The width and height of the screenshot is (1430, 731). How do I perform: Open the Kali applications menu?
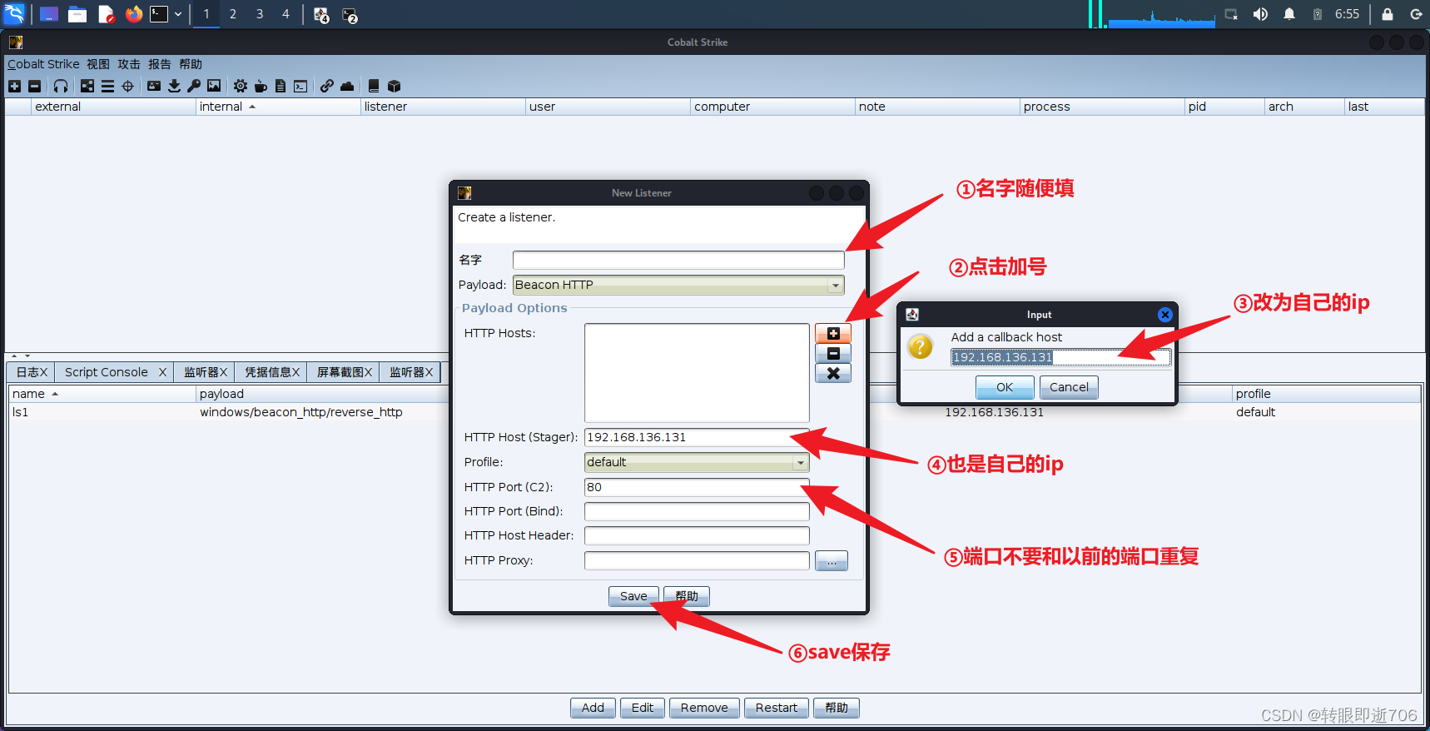click(14, 14)
